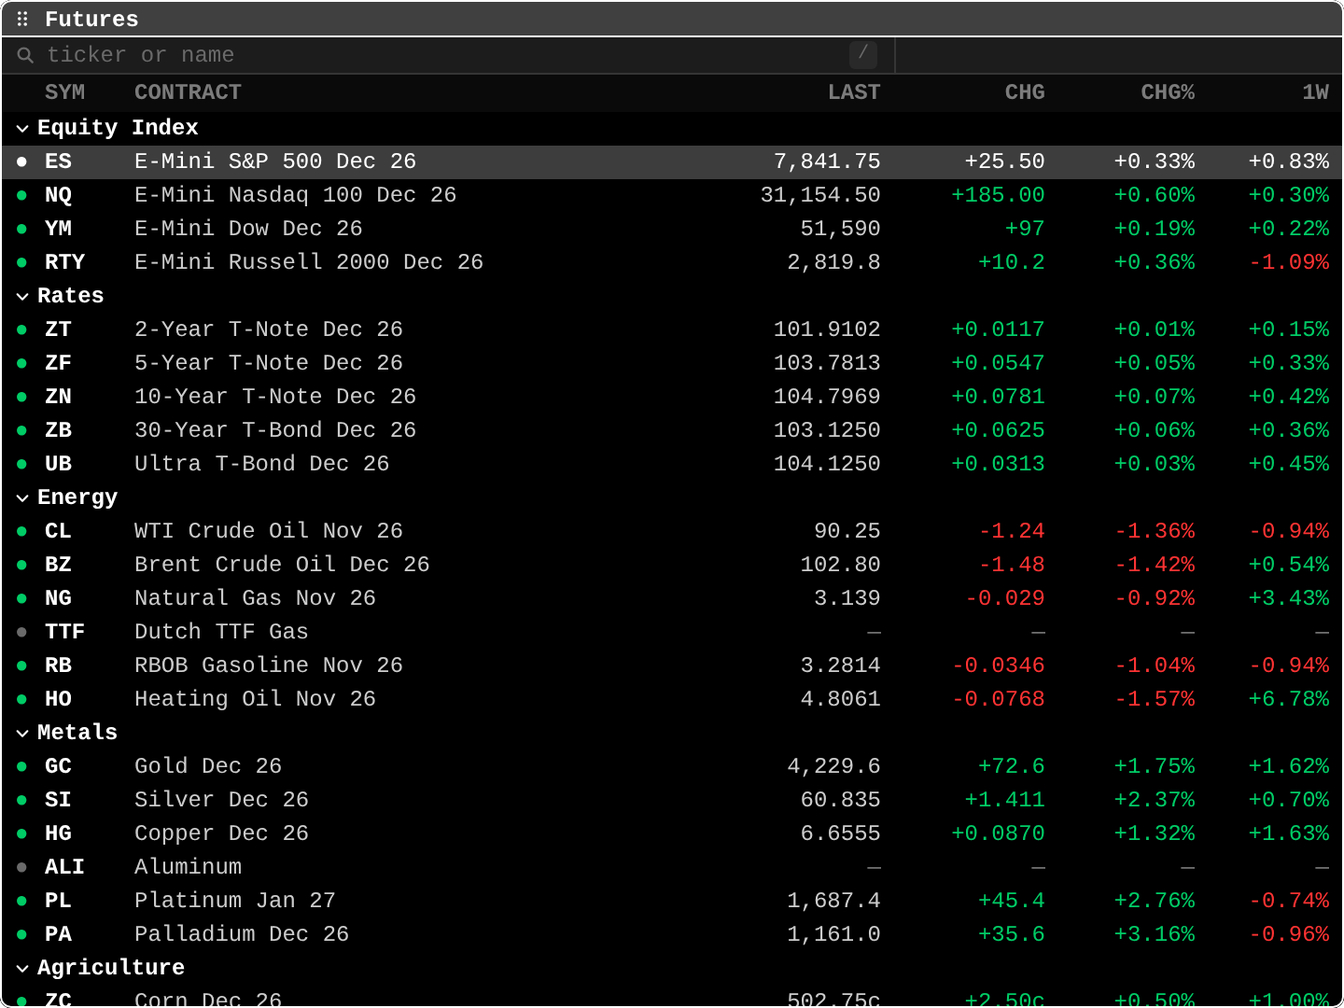Image resolution: width=1344 pixels, height=1008 pixels.
Task: Click the slash shortcut badge in search
Action: 863,54
